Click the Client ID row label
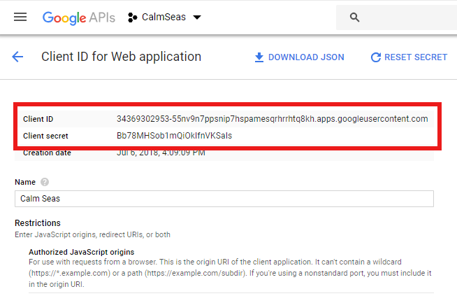This screenshot has width=457, height=296. [x=38, y=119]
